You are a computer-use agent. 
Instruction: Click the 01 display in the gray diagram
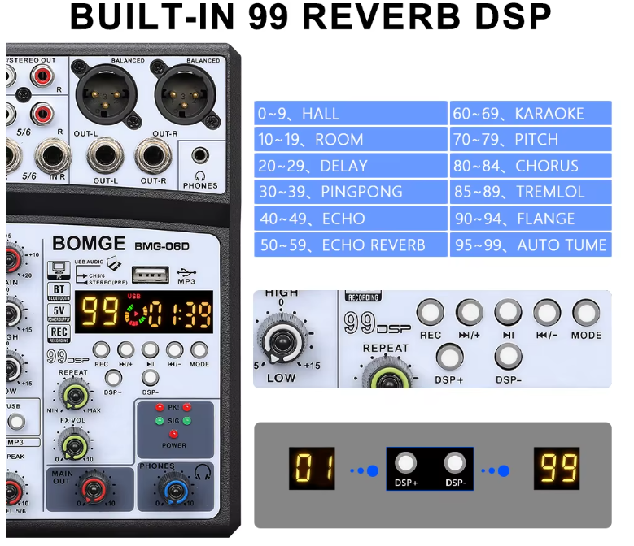310,469
